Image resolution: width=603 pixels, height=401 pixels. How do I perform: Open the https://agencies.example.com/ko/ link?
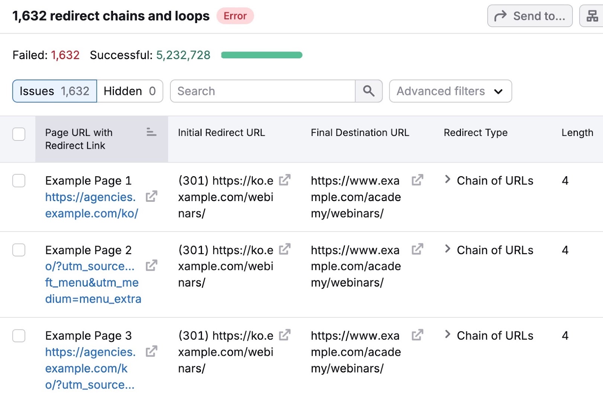(x=90, y=205)
